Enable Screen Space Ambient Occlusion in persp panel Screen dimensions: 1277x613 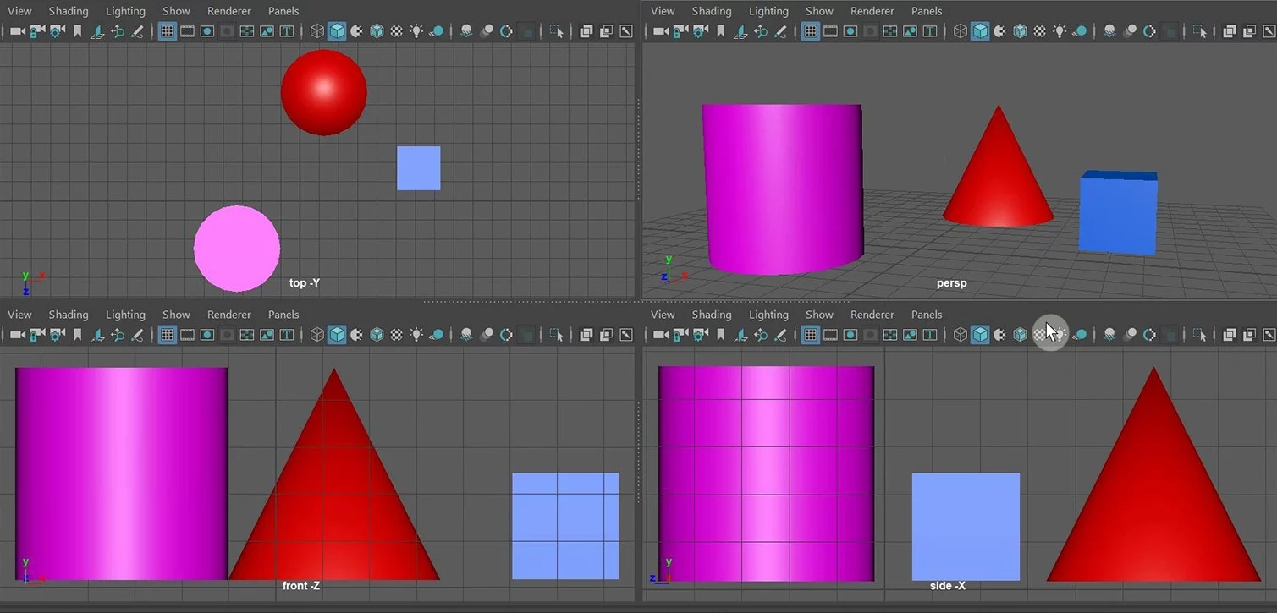coord(1109,31)
